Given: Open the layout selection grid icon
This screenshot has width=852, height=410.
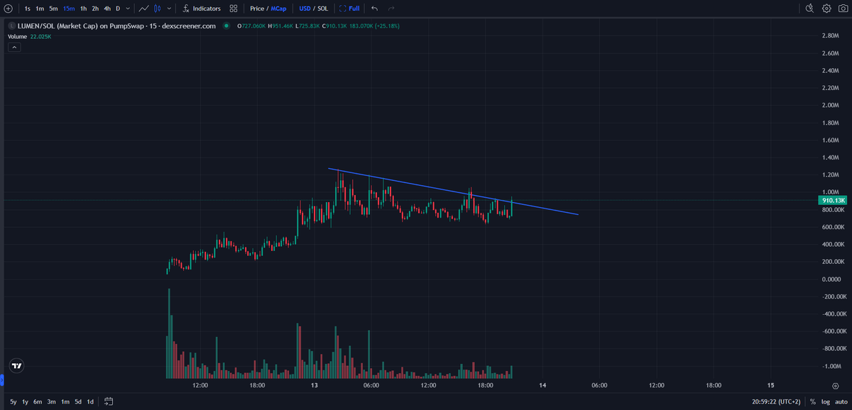Looking at the screenshot, I should (x=234, y=9).
